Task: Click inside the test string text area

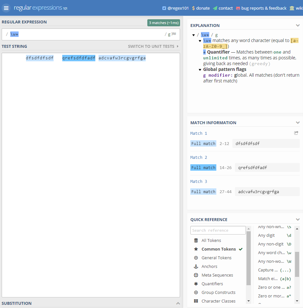Action: pos(91,175)
